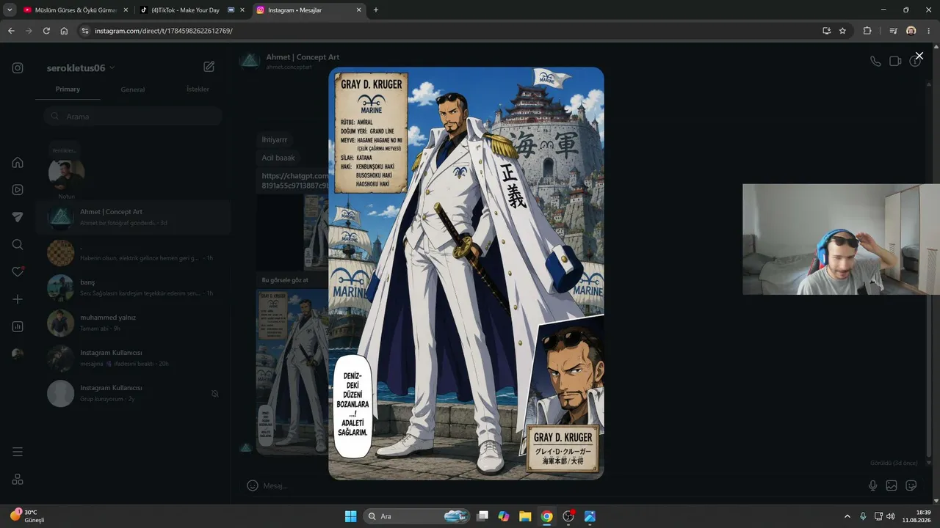Open profile avatar in the sidebar

(x=18, y=353)
